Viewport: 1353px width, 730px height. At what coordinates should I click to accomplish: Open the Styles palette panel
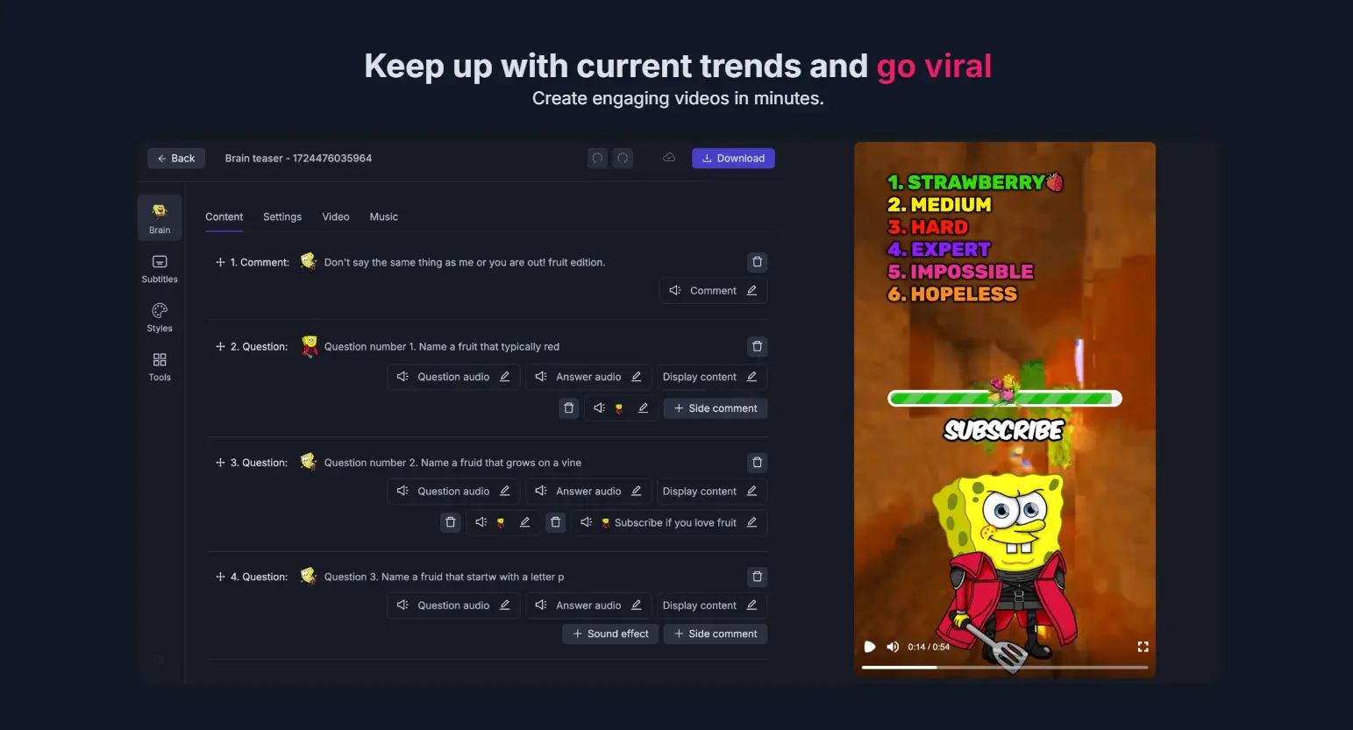click(x=160, y=317)
